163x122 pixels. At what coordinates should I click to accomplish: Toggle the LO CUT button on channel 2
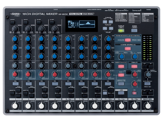pyautogui.click(x=26, y=22)
